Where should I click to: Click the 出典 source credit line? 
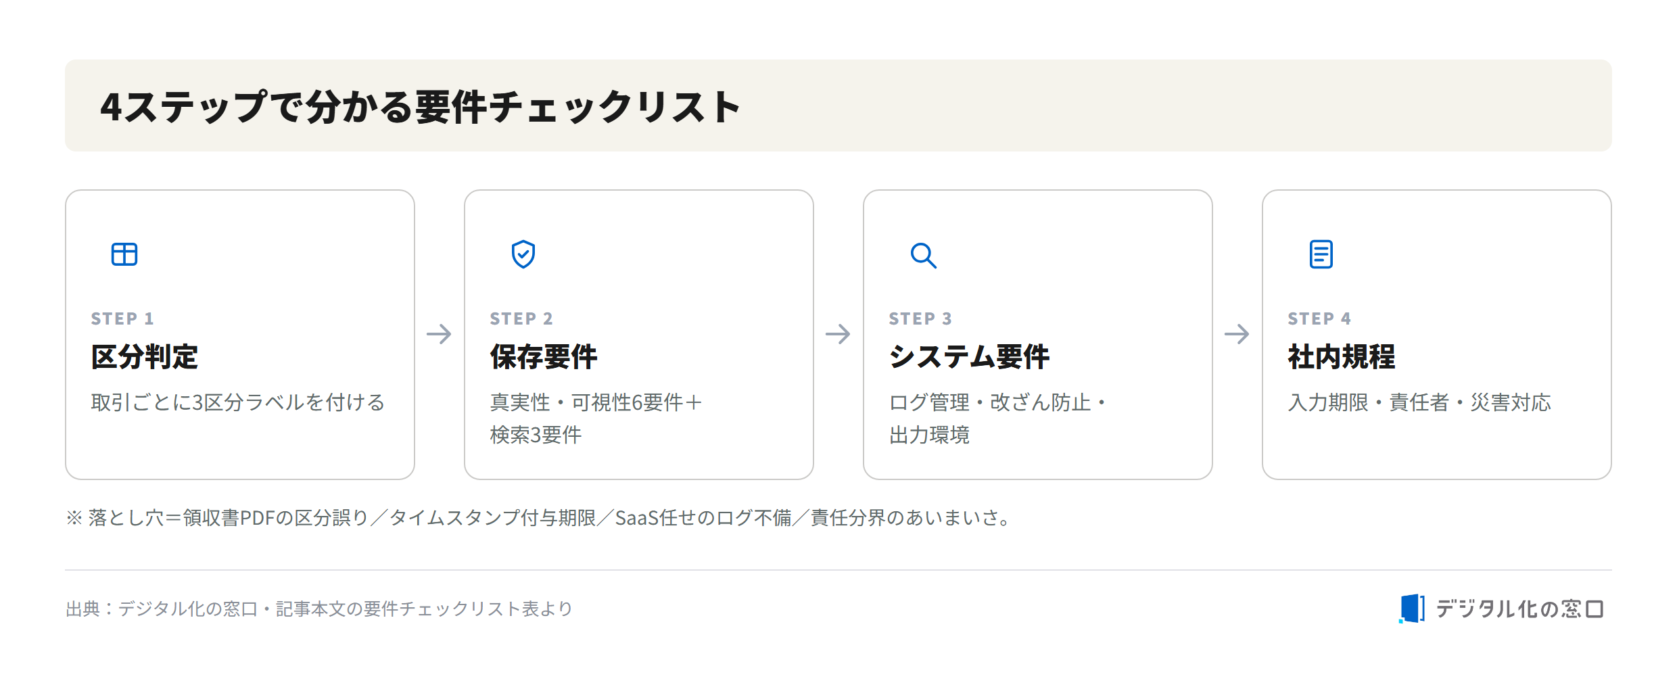pyautogui.click(x=319, y=609)
